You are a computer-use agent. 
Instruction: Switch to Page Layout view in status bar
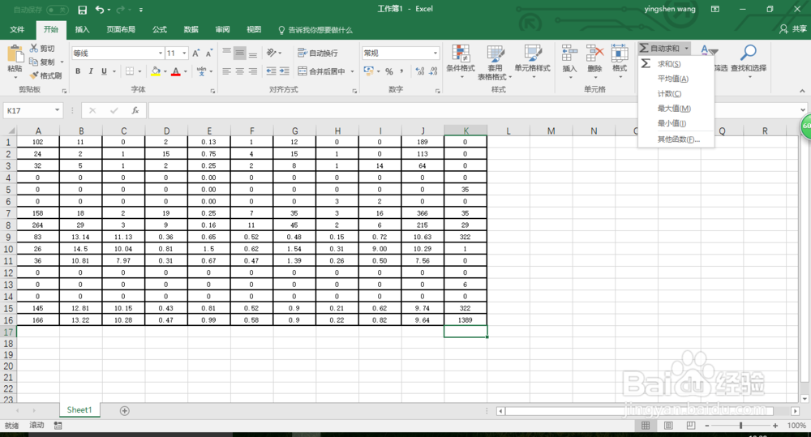click(x=668, y=425)
